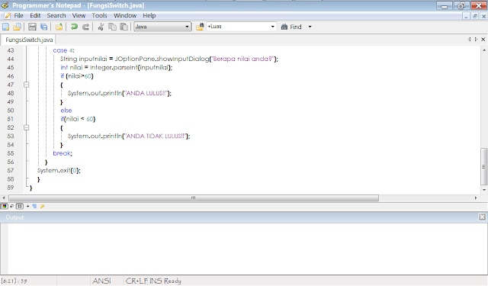
Task: Click the ANSI encoding status bar entry
Action: pyautogui.click(x=101, y=281)
